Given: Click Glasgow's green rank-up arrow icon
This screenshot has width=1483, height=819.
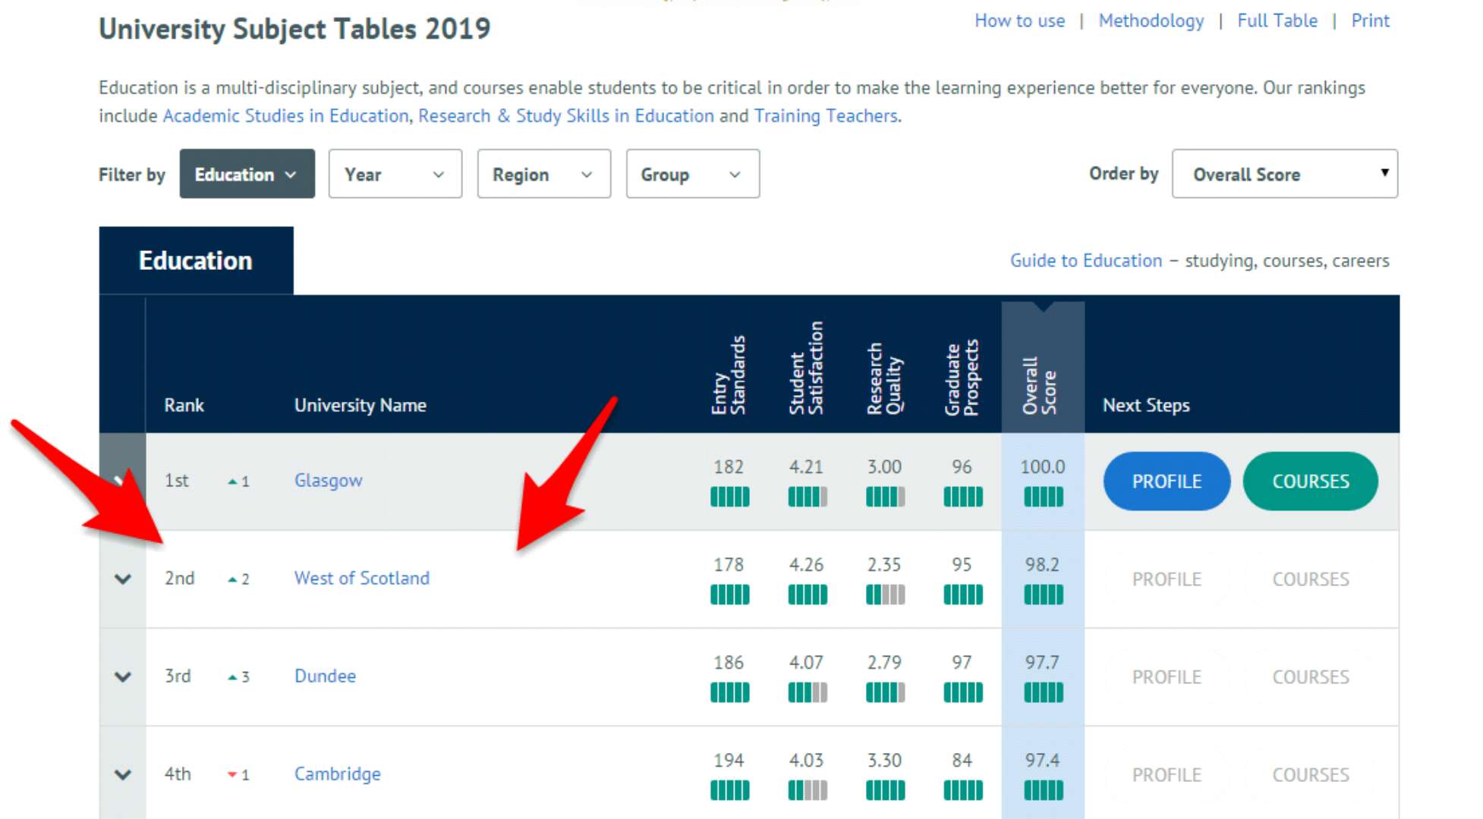Looking at the screenshot, I should [x=233, y=482].
